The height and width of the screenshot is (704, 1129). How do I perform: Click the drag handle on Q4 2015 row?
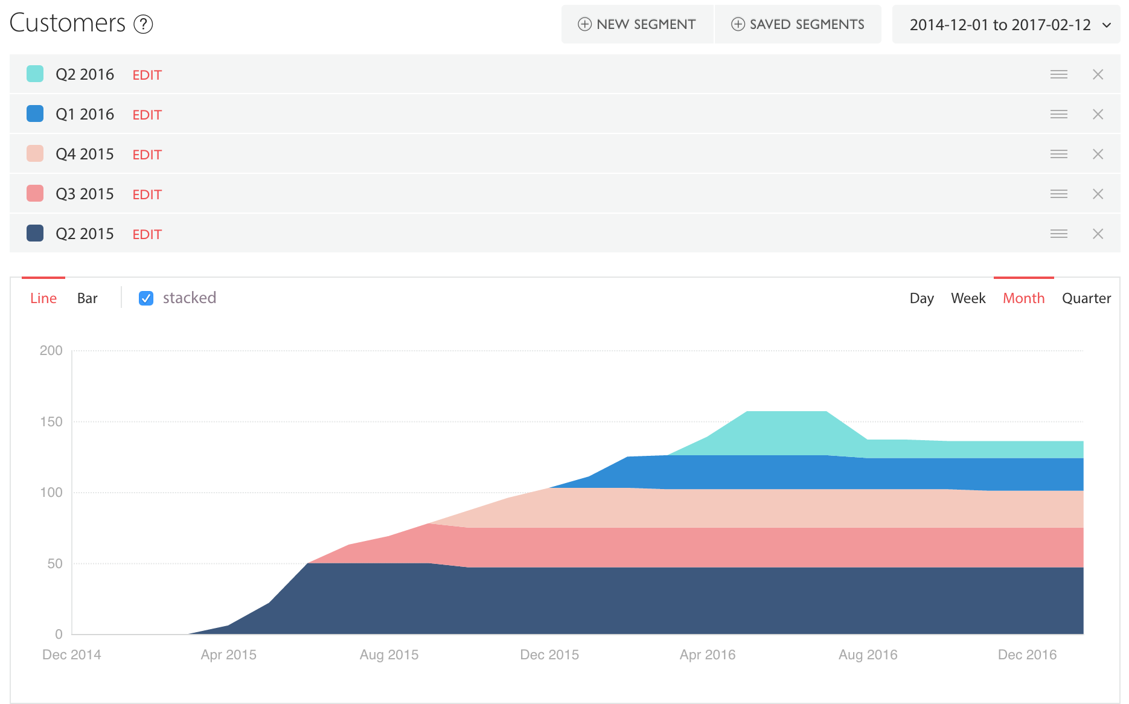(1058, 154)
